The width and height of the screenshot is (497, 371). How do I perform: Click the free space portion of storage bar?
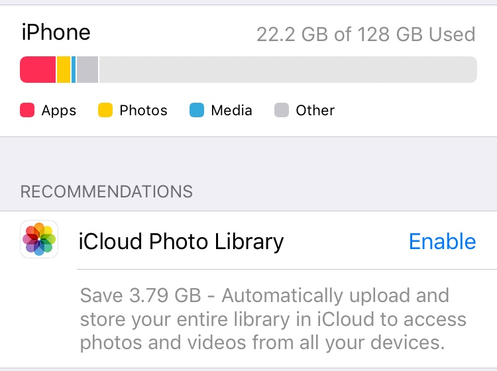coord(288,70)
